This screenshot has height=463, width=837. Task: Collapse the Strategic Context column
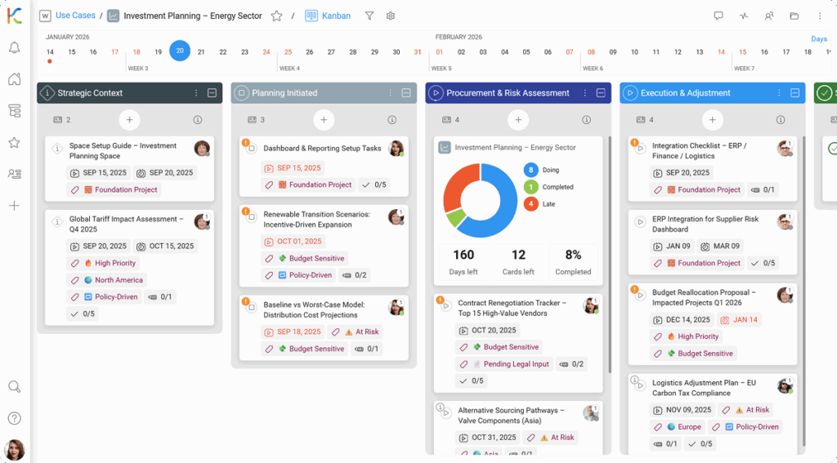tap(212, 93)
